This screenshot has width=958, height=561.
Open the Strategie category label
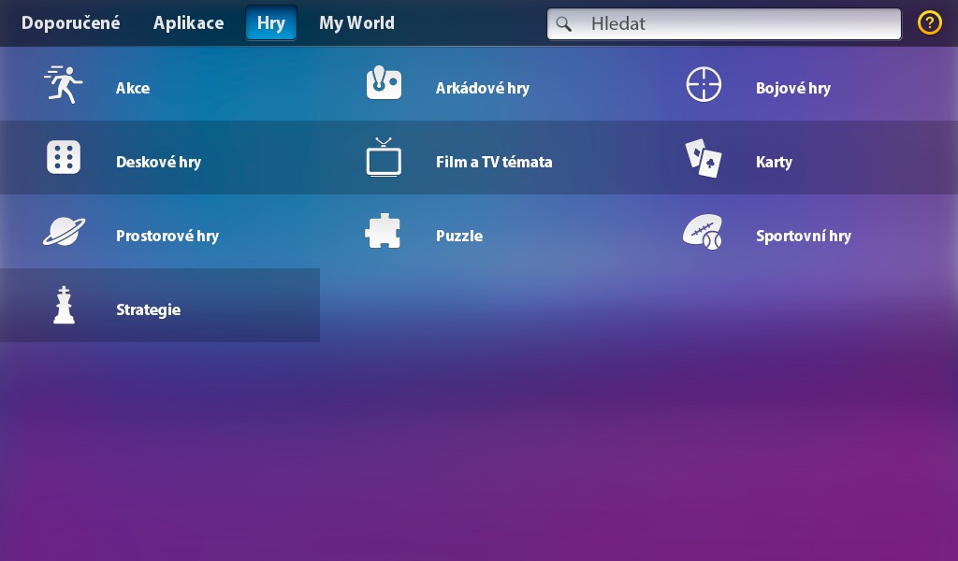(x=149, y=310)
